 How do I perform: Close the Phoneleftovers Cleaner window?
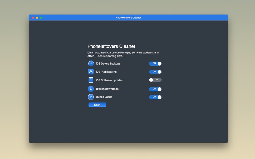tap(33, 18)
